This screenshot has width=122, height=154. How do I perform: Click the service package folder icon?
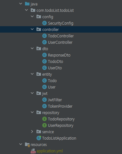click(x=39, y=132)
